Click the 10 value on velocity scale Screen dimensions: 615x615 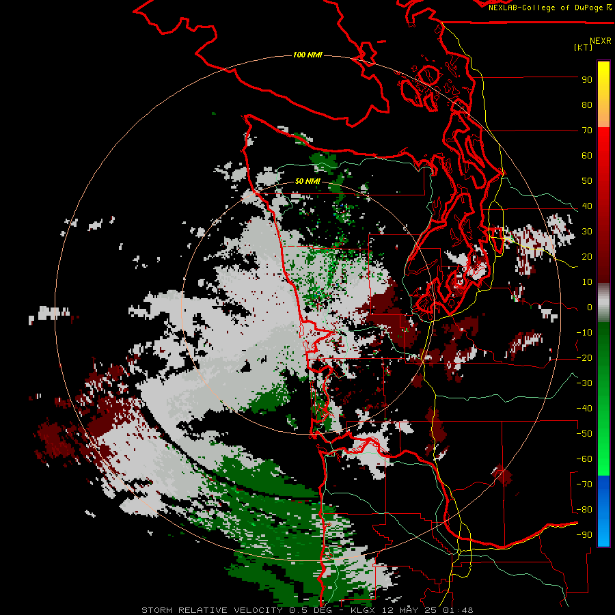point(587,282)
